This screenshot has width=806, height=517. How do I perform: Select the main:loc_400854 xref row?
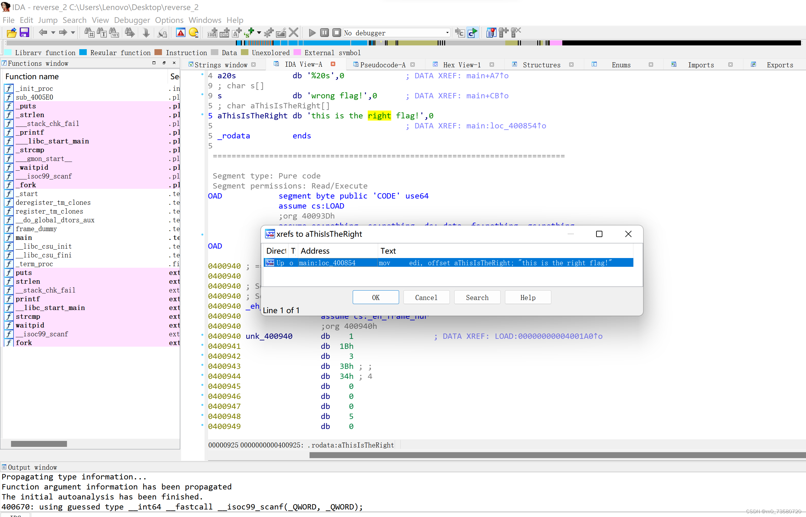[x=327, y=263]
